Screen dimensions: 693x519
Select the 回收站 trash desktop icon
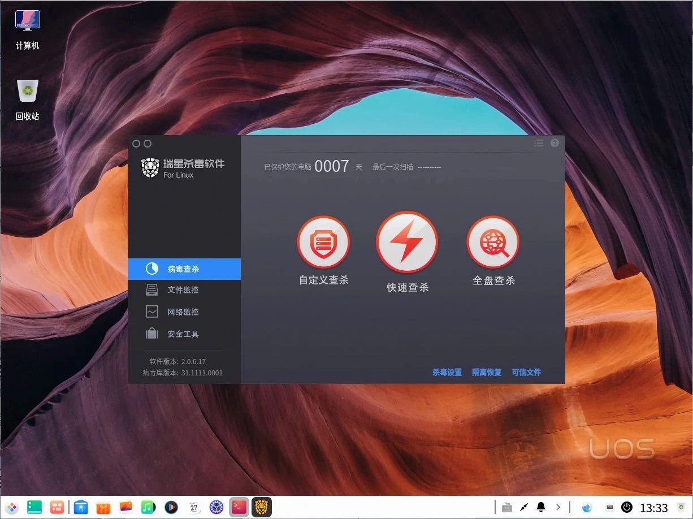(28, 101)
